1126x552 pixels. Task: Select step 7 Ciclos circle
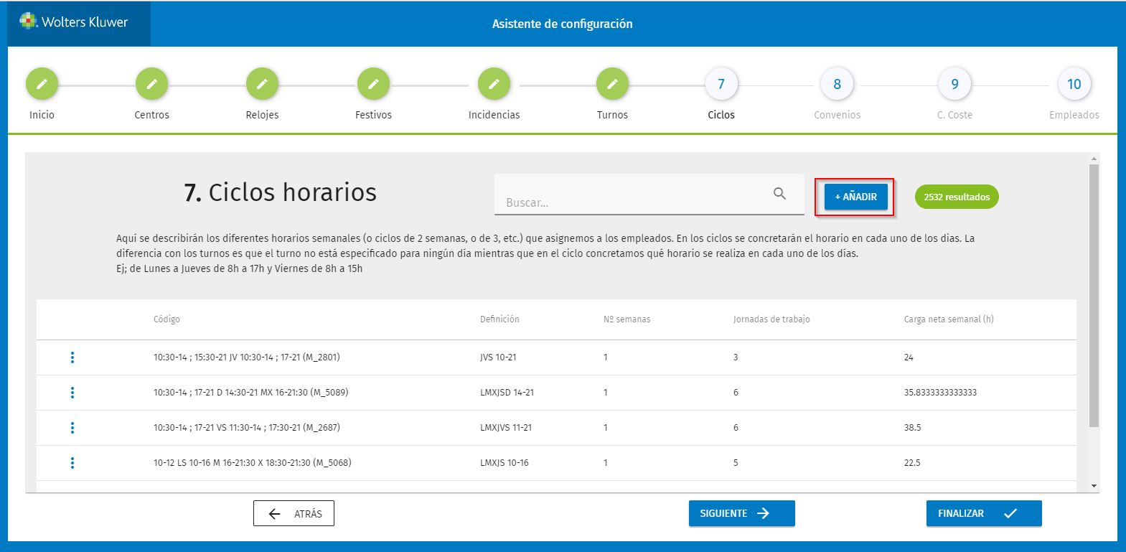point(721,84)
